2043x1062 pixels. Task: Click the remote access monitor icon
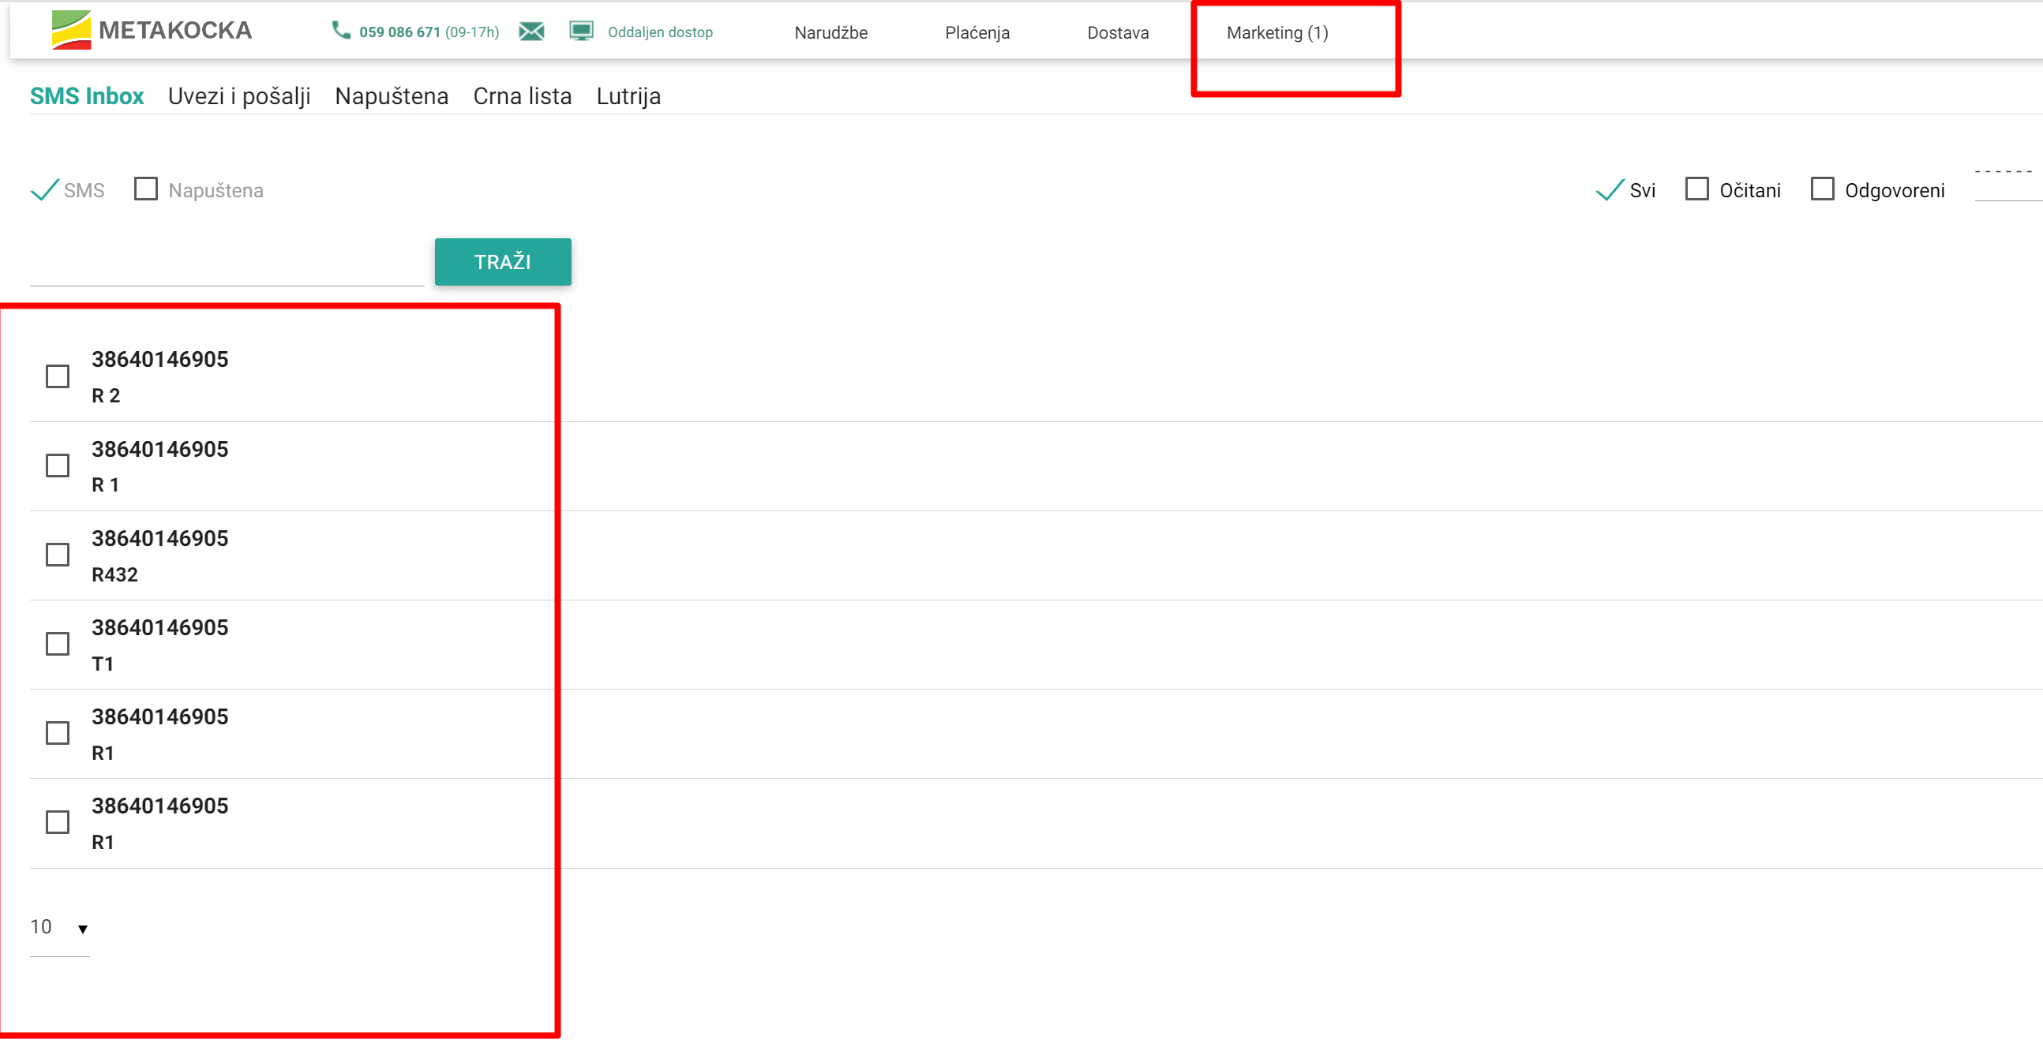(581, 32)
